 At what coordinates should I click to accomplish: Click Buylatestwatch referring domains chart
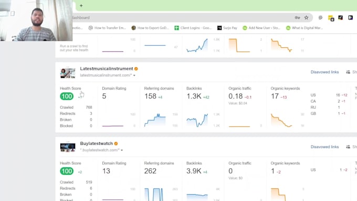coord(154,194)
